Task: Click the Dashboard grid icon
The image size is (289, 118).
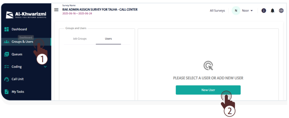Action: click(x=7, y=29)
